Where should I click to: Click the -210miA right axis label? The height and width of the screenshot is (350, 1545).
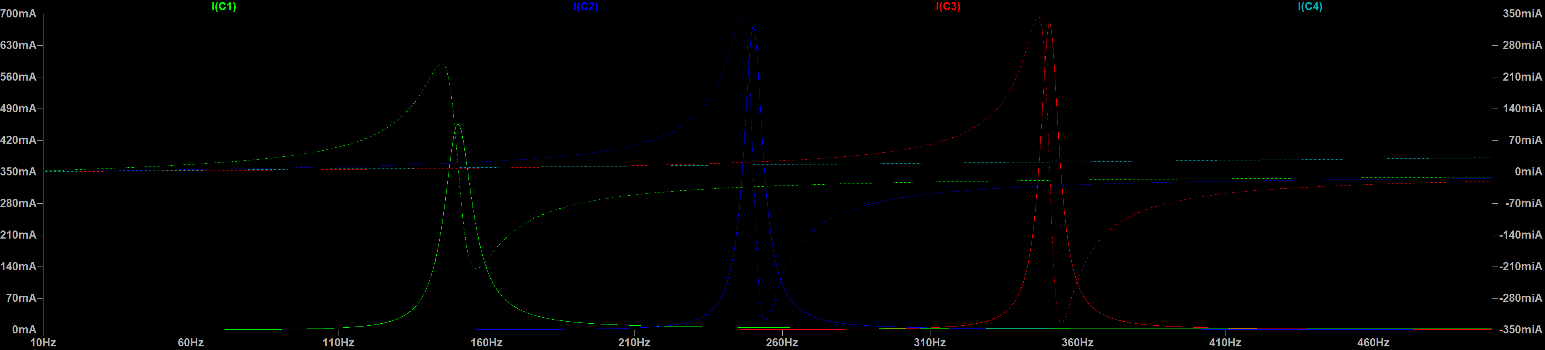[1520, 267]
